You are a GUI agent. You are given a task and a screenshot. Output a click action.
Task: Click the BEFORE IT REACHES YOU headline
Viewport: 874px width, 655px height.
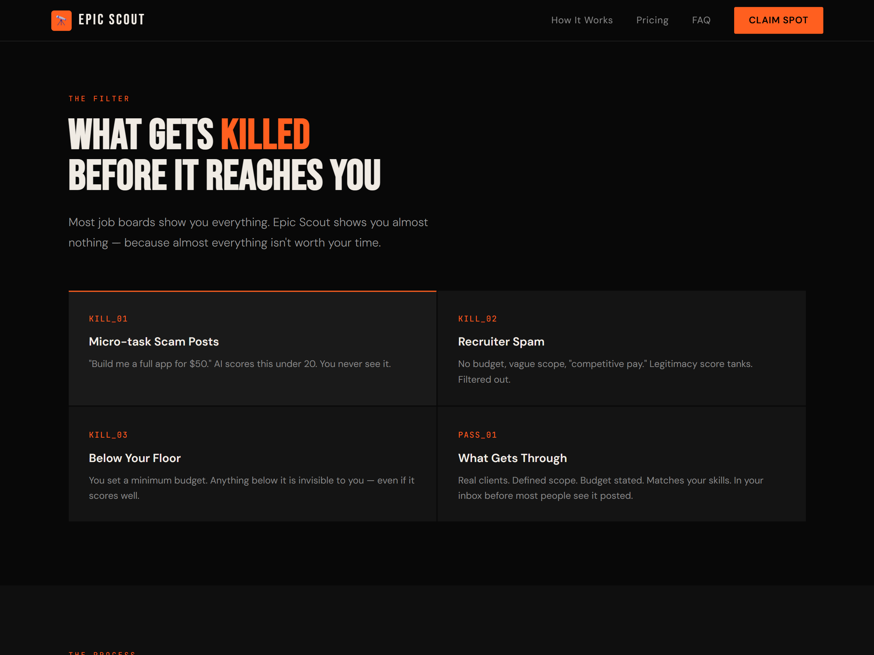tap(224, 175)
